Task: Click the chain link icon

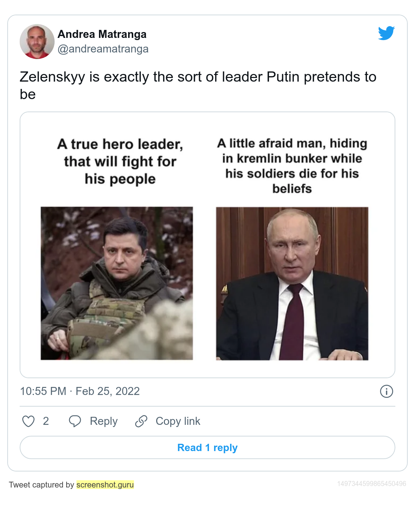Action: point(141,421)
